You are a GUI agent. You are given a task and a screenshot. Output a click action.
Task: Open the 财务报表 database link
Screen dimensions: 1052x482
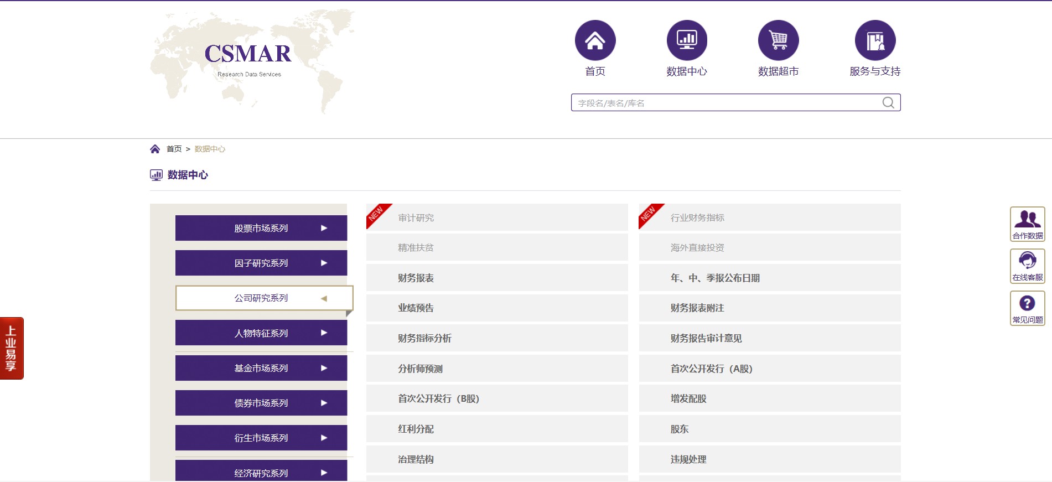(416, 278)
